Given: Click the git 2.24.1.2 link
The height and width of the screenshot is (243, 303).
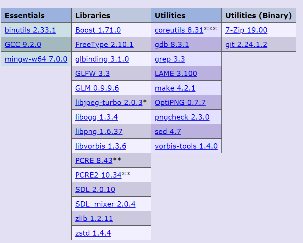Looking at the screenshot, I should (246, 45).
